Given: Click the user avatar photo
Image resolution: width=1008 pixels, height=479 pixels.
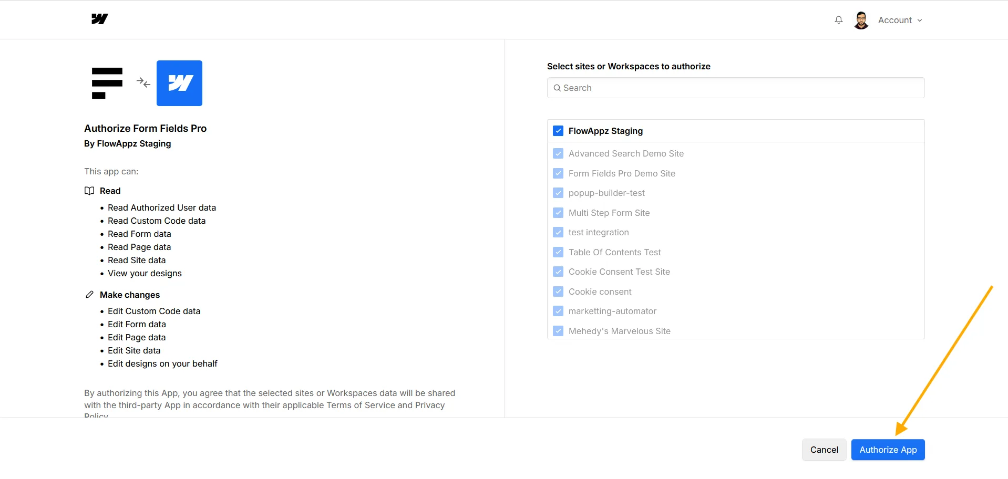Looking at the screenshot, I should (x=861, y=20).
